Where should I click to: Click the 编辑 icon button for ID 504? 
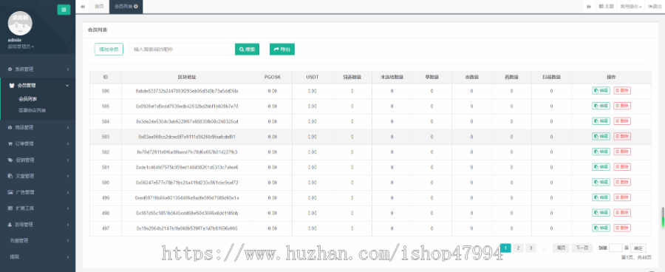pyautogui.click(x=601, y=121)
